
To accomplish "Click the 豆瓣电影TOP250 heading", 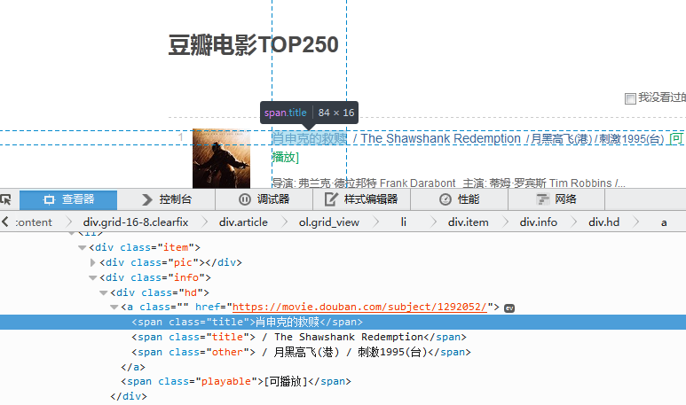I will pos(253,45).
